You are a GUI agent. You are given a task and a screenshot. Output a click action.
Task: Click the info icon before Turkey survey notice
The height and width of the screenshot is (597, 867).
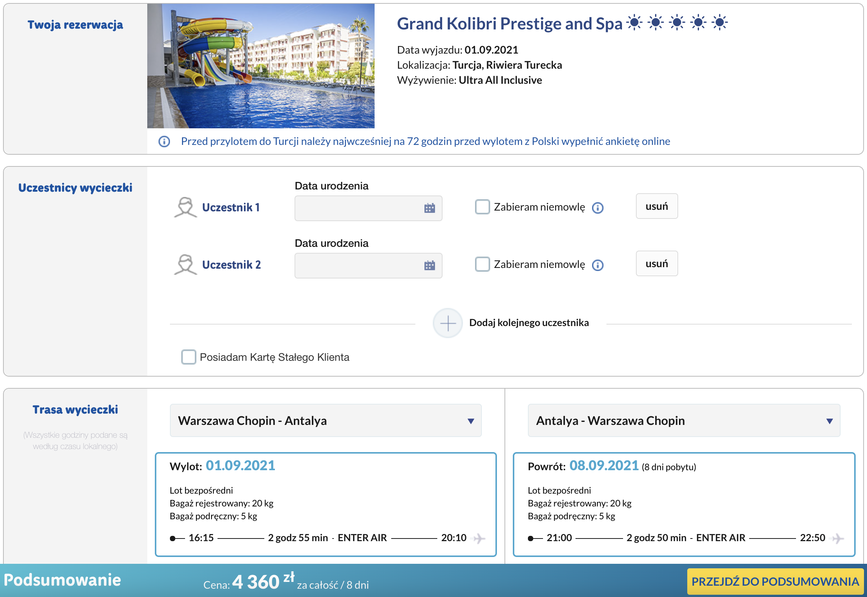coord(164,142)
